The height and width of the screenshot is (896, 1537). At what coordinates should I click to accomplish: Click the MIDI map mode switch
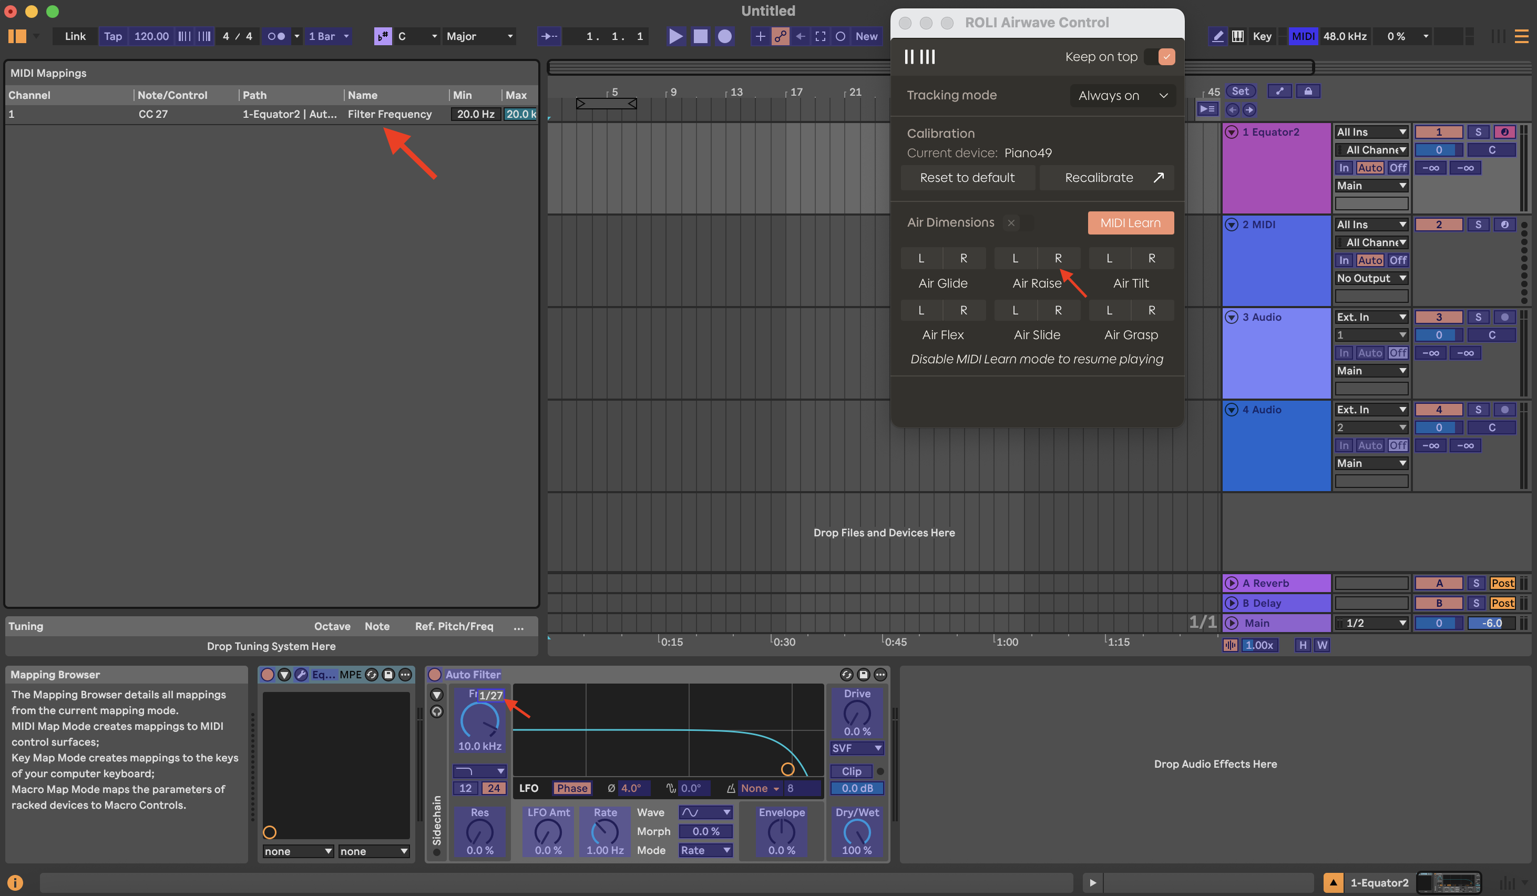[1303, 36]
